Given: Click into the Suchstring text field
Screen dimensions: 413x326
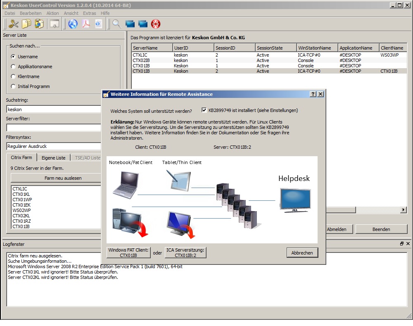Looking at the screenshot, I should point(54,109).
